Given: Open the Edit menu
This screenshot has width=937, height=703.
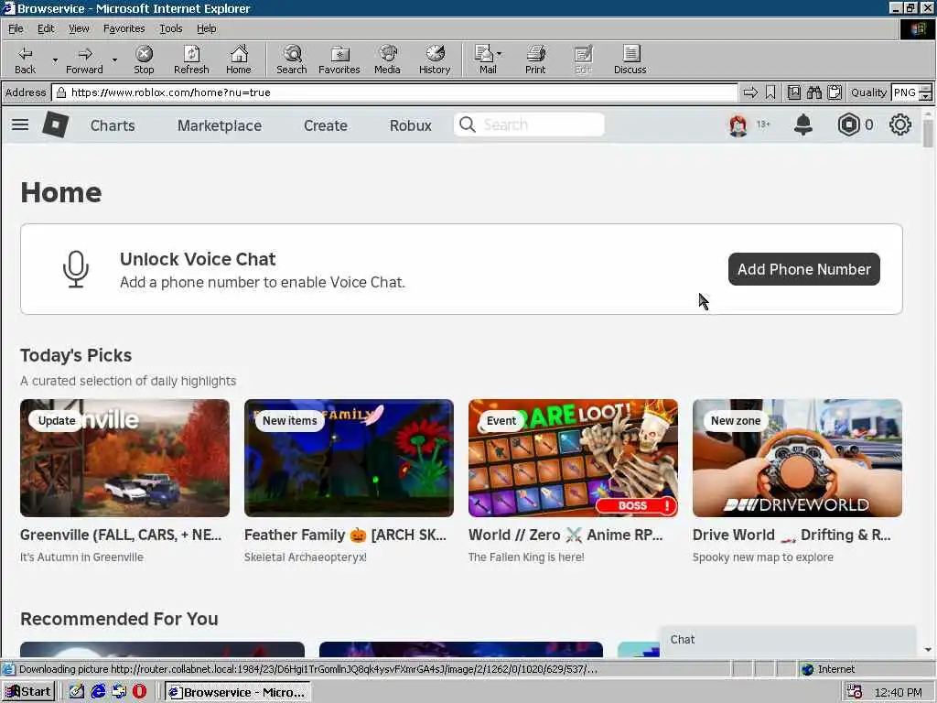Looking at the screenshot, I should (x=46, y=28).
